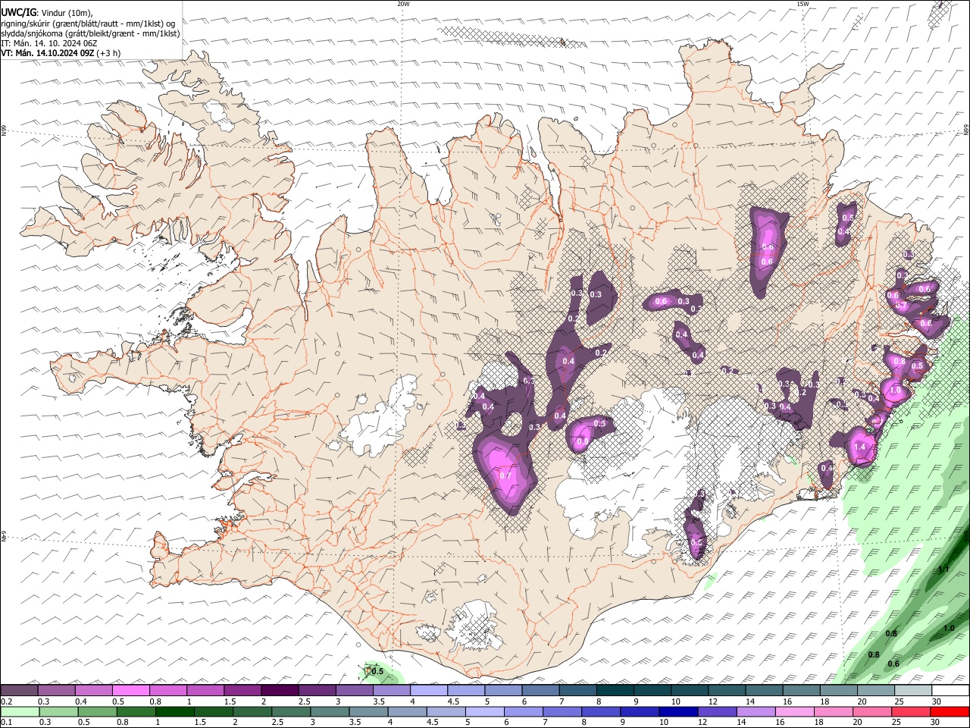Click the deep navy bottom-row swatch labeled 10
970x728 pixels.
[x=678, y=712]
